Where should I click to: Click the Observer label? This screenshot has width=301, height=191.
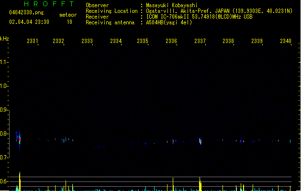(97, 5)
